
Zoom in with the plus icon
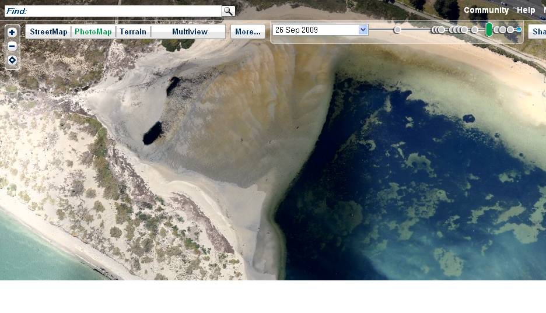pos(12,33)
